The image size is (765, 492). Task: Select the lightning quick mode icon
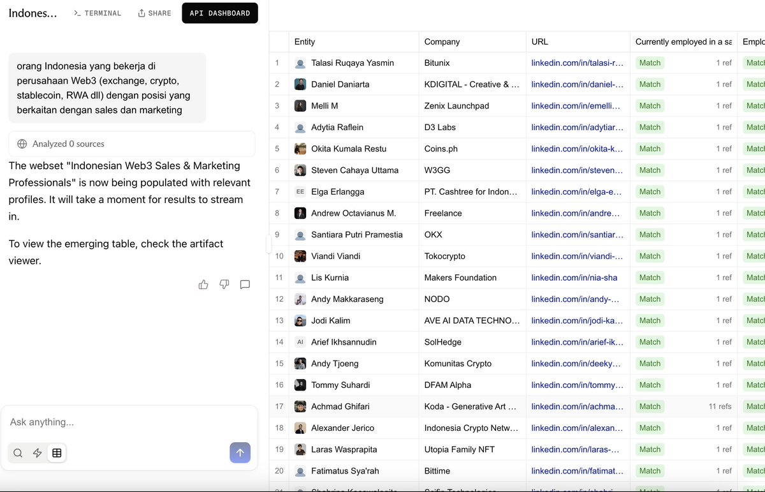38,453
